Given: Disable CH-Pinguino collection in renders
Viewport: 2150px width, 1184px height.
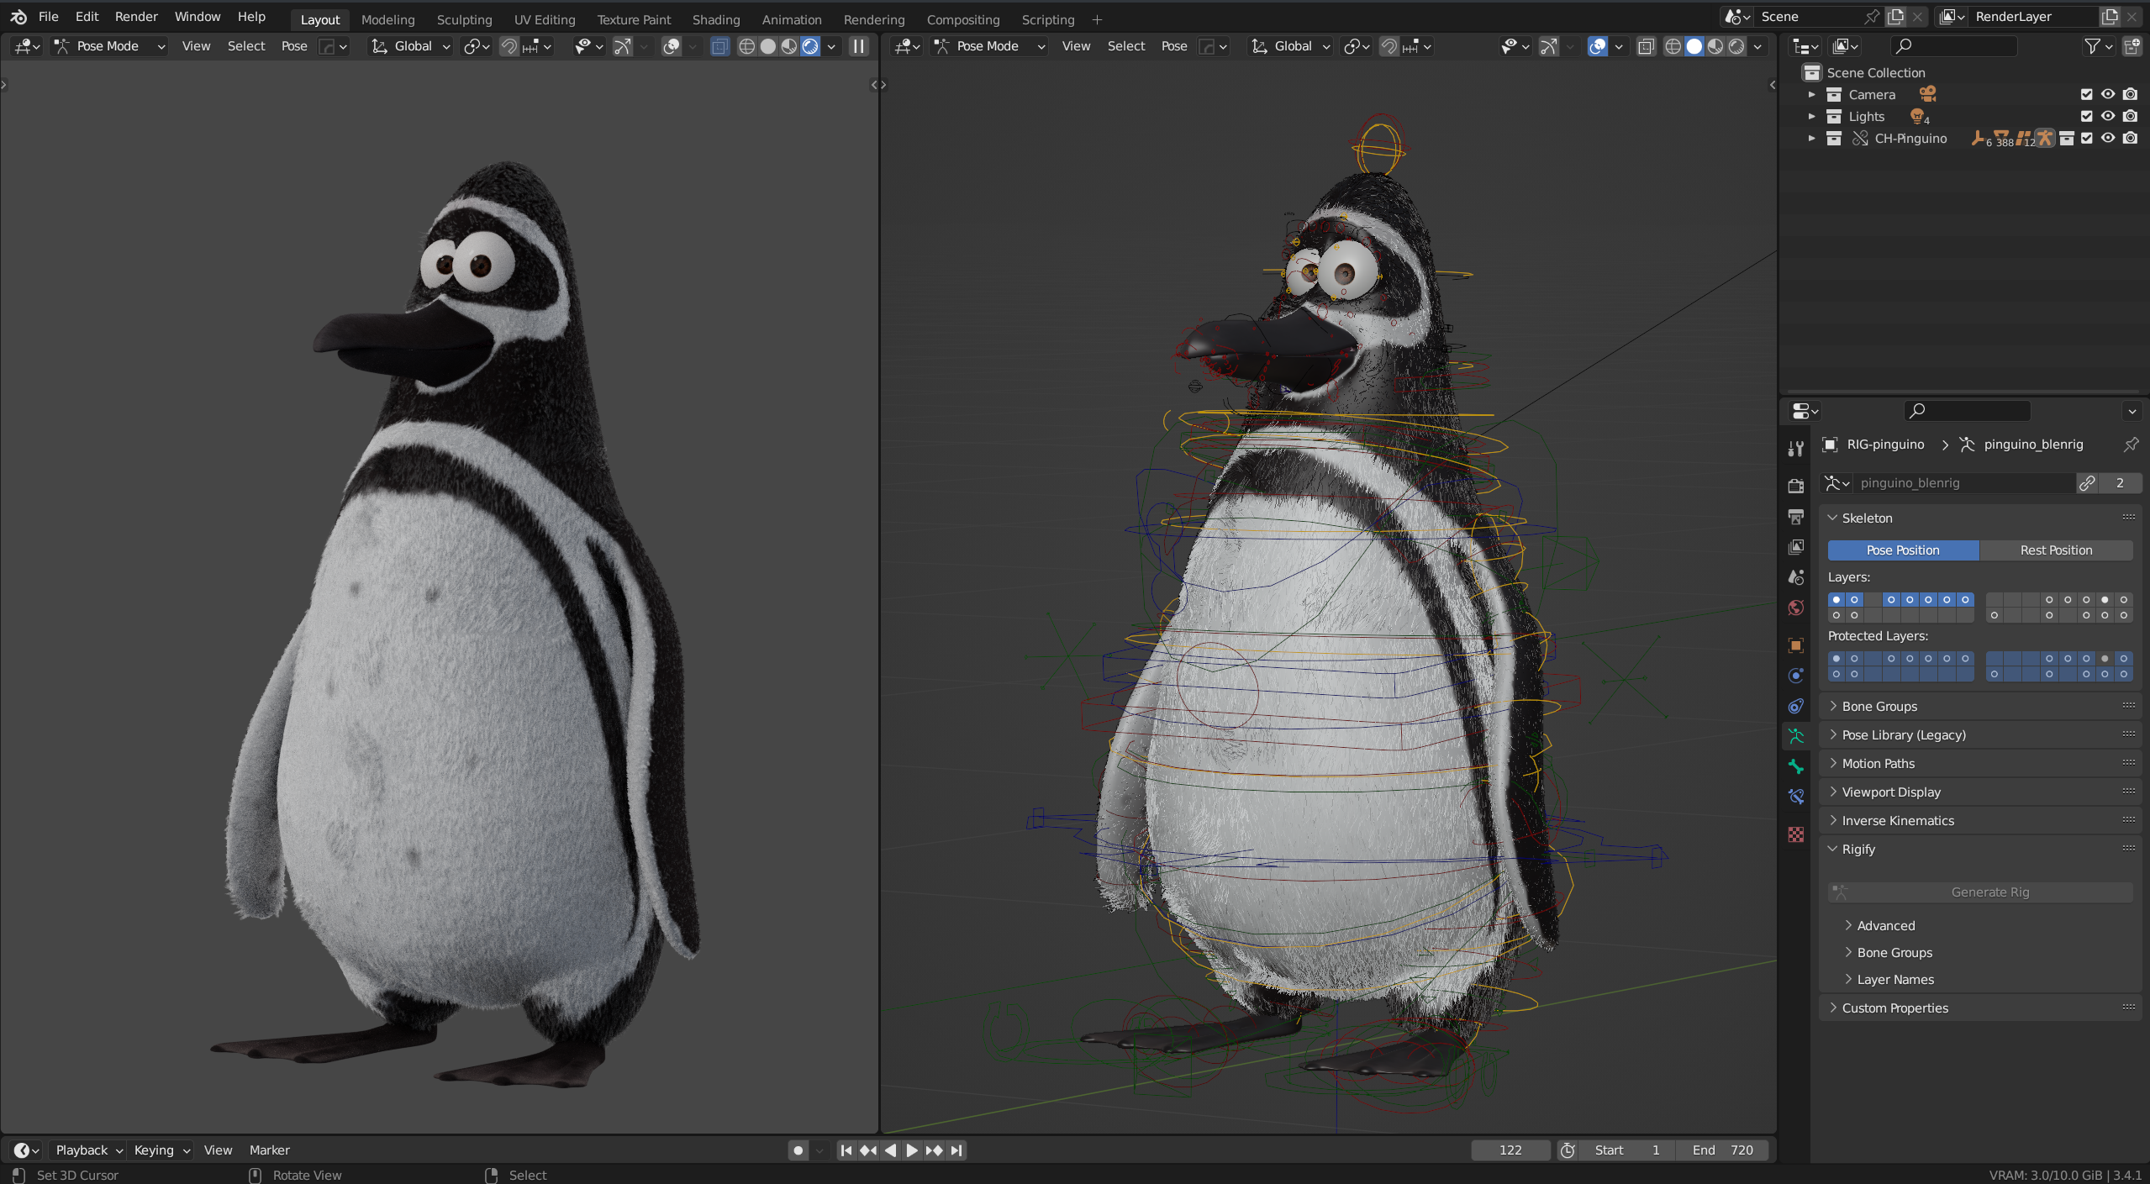Looking at the screenshot, I should (2130, 139).
